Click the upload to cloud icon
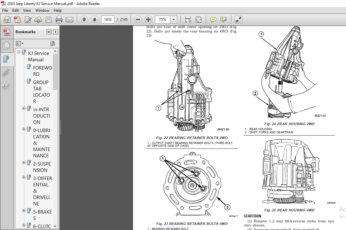The width and height of the screenshot is (346, 230). tap(38, 20)
